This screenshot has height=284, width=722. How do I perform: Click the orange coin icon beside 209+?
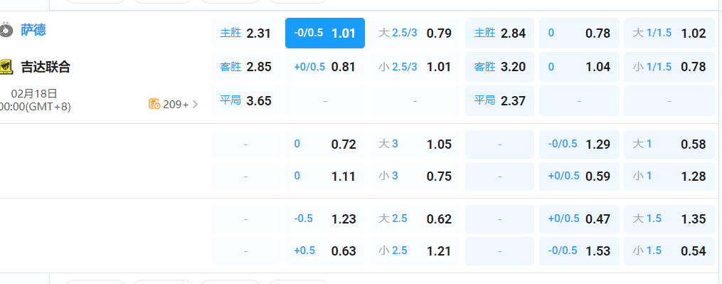pyautogui.click(x=154, y=104)
